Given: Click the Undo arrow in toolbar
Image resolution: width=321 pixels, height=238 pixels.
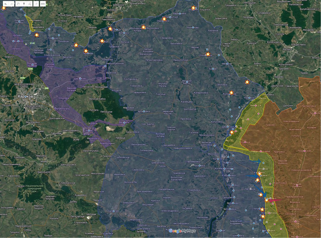Looking at the screenshot, I should pyautogui.click(x=6, y=4).
